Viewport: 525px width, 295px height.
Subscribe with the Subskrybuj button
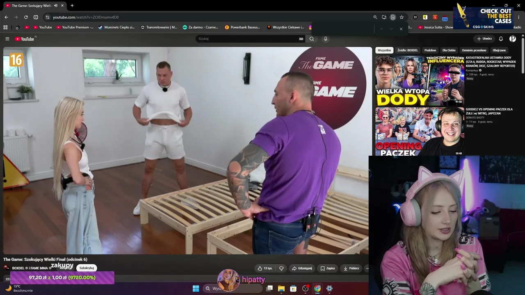pyautogui.click(x=87, y=268)
